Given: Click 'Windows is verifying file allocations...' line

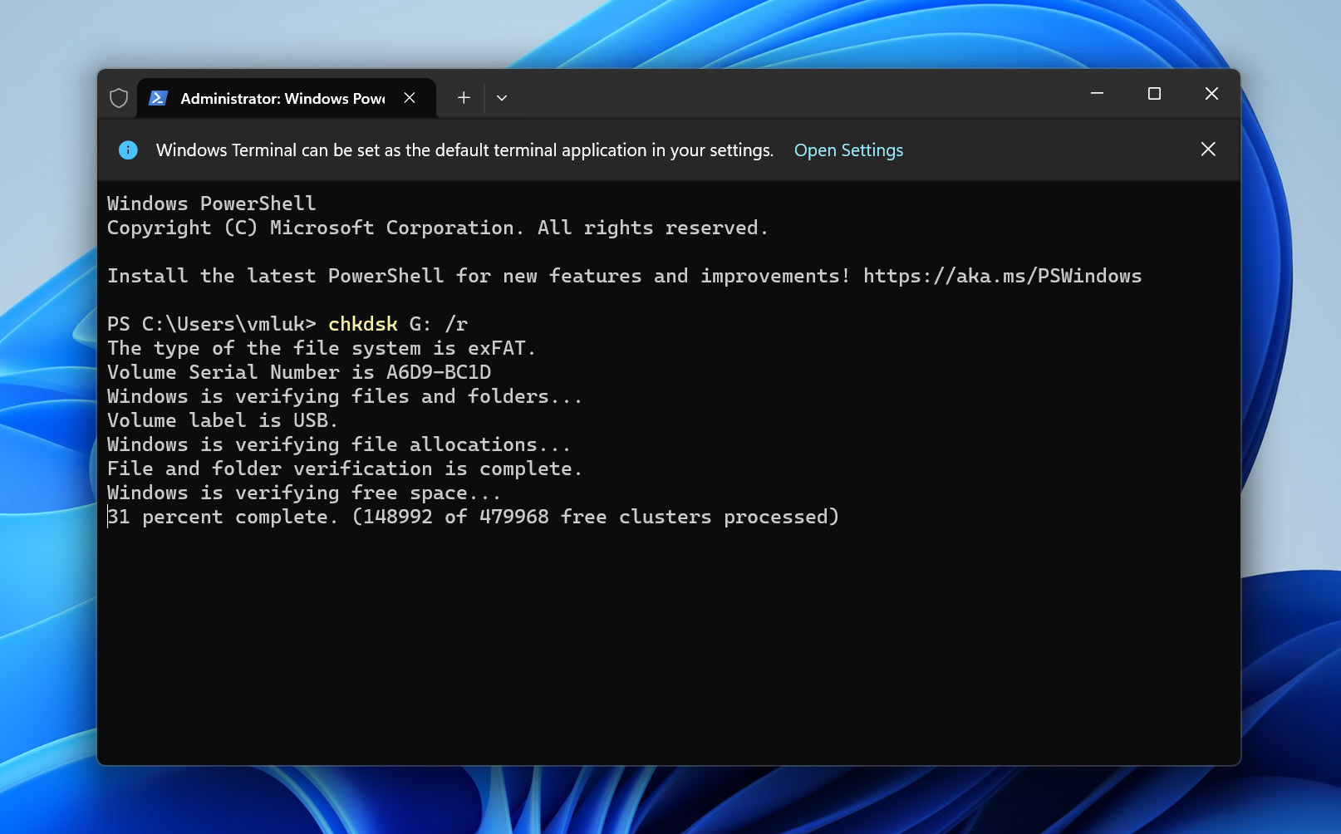Looking at the screenshot, I should pos(339,444).
